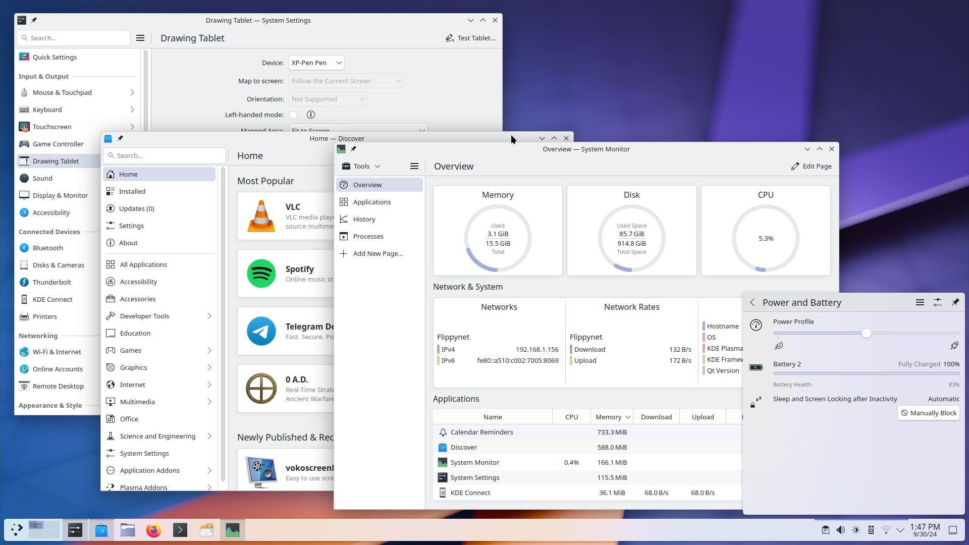Click Add New Page in System Monitor

[x=378, y=253]
